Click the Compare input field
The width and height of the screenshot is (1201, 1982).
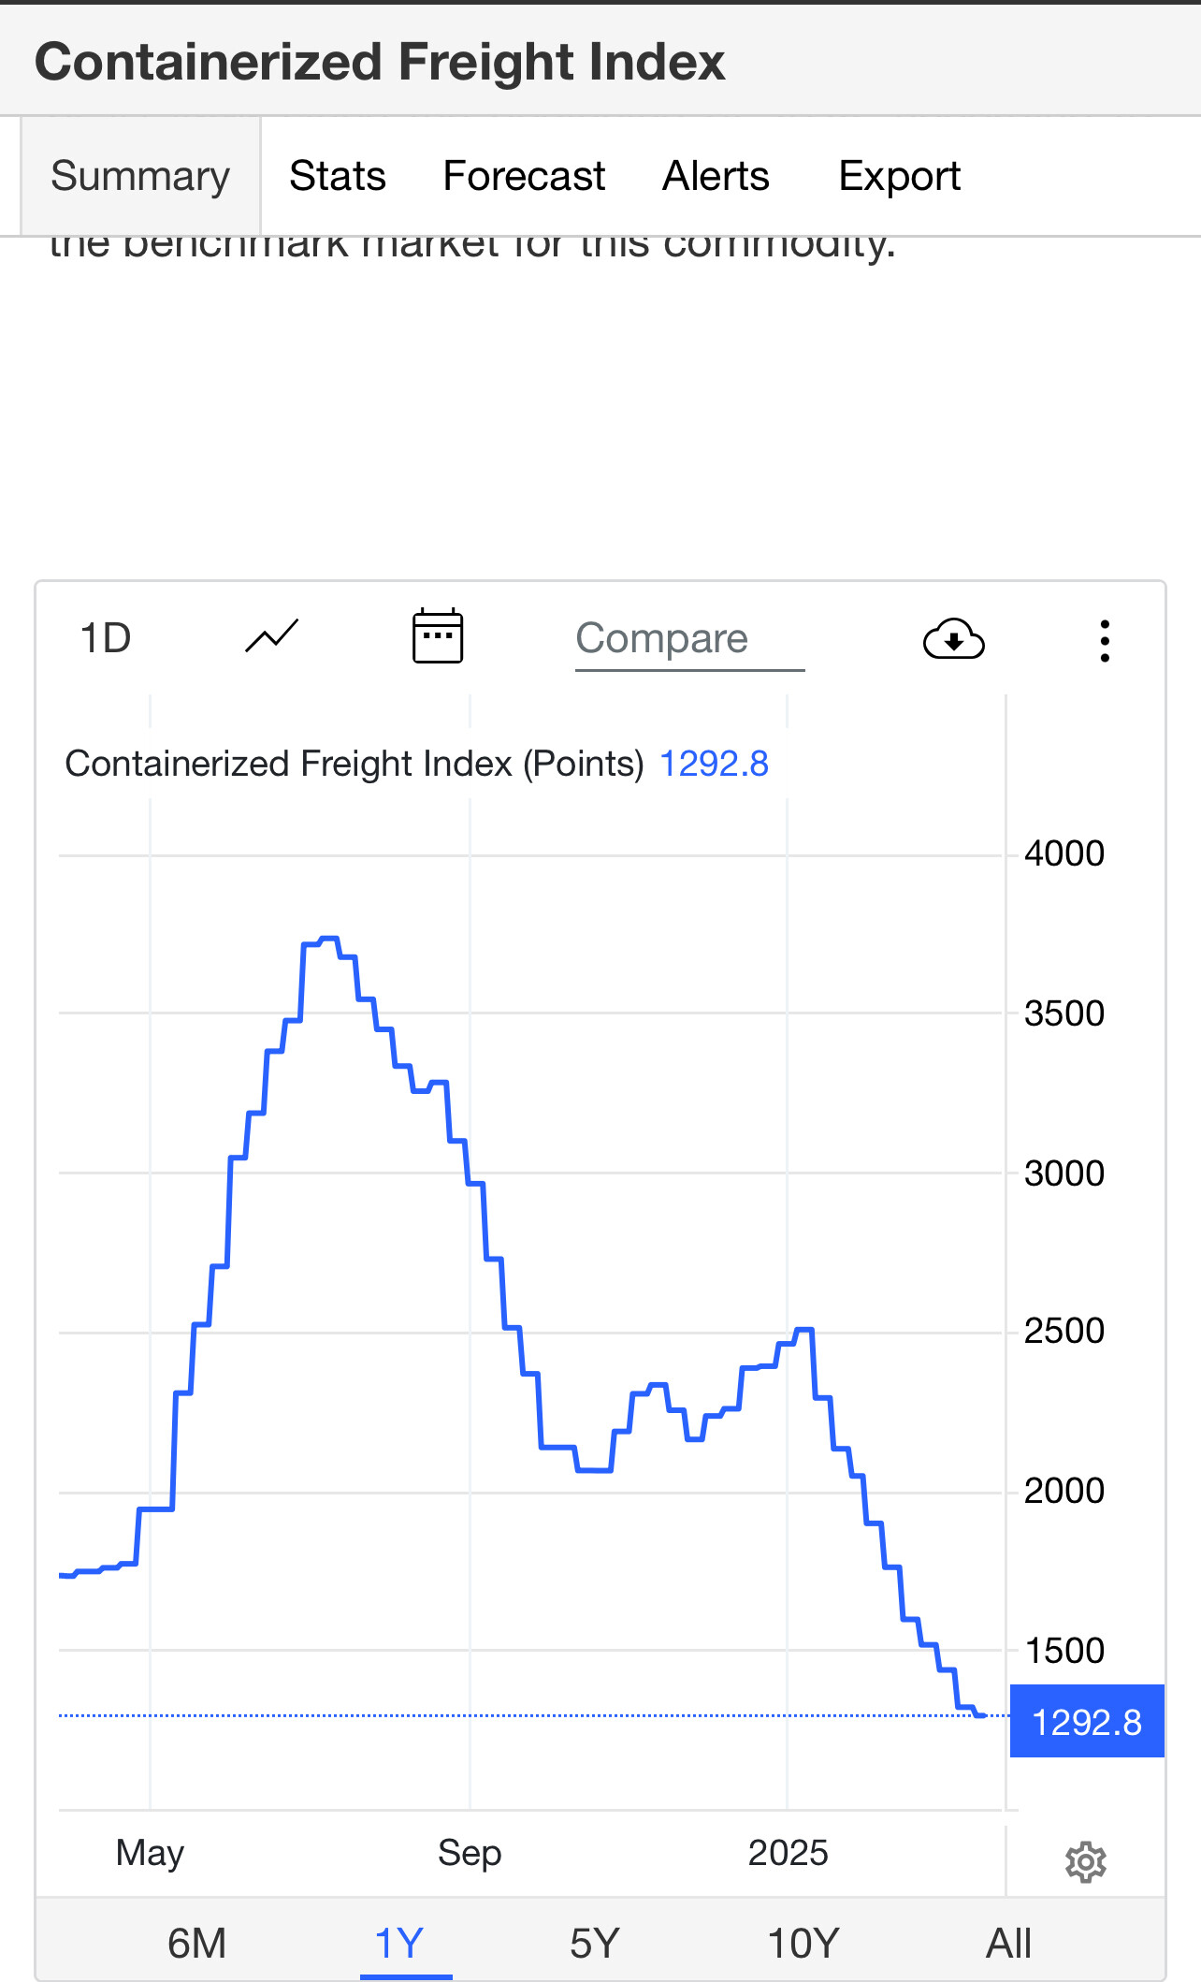(x=688, y=639)
